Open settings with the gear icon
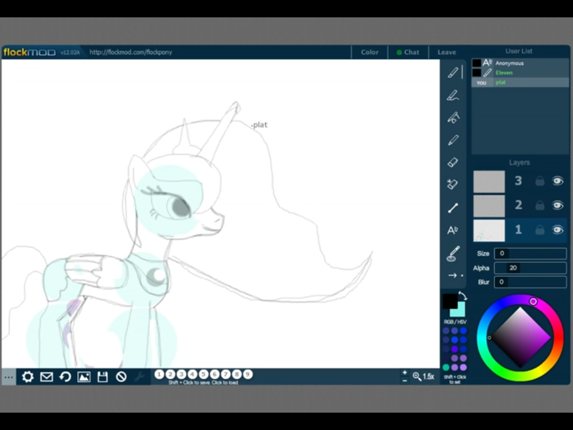This screenshot has height=430, width=573. coord(27,377)
